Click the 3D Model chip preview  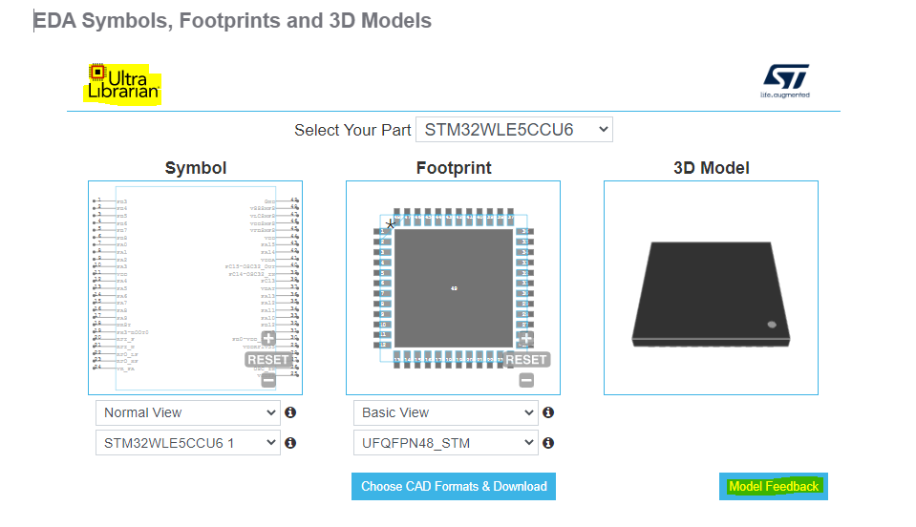(711, 287)
